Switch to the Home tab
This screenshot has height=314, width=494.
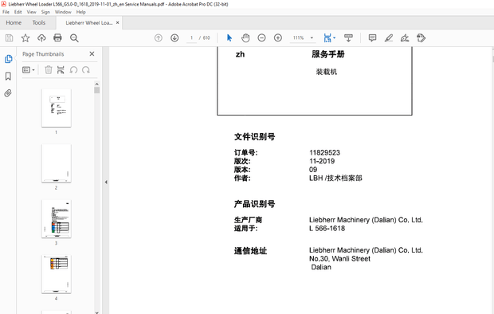tap(14, 22)
